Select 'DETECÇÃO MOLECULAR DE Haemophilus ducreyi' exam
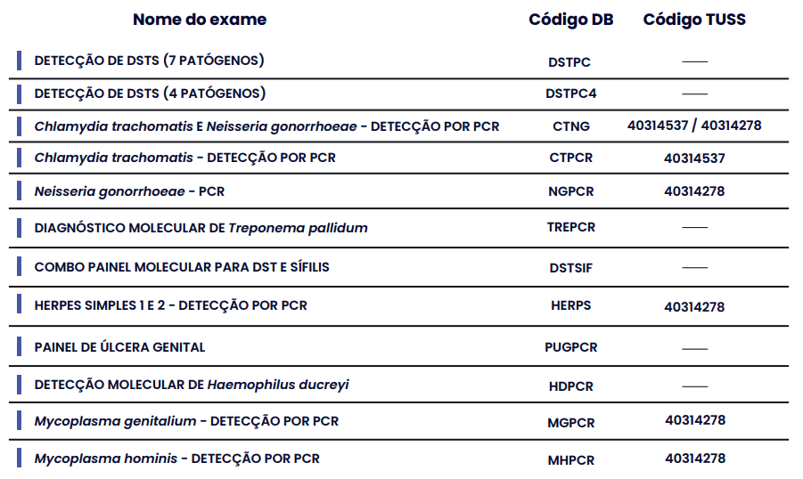Image resolution: width=803 pixels, height=479 pixels. click(x=192, y=385)
